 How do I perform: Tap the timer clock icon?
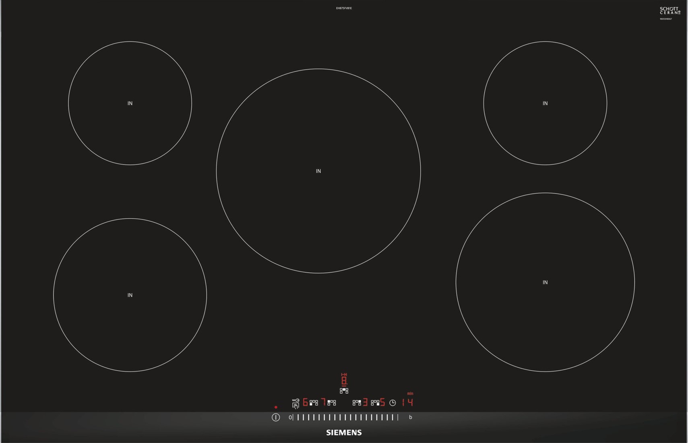coord(393,402)
